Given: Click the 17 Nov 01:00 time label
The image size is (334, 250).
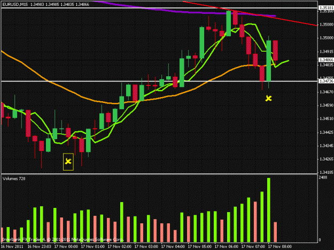Looking at the screenshot, I should (92, 246).
